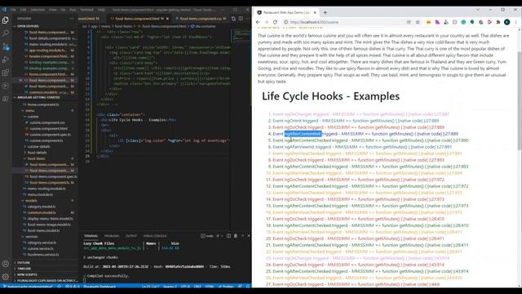Click the Life Cycle Hooks - Examples heading
The width and height of the screenshot is (522, 294).
pyautogui.click(x=330, y=96)
